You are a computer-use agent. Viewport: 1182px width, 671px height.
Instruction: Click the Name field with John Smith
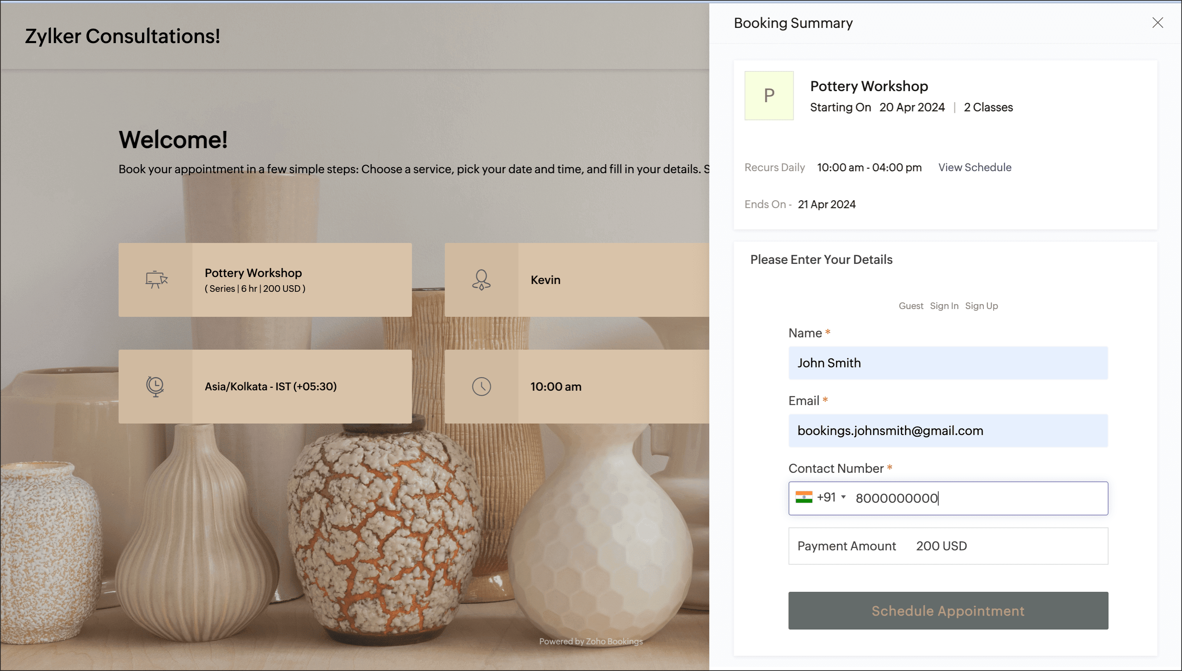coord(948,363)
